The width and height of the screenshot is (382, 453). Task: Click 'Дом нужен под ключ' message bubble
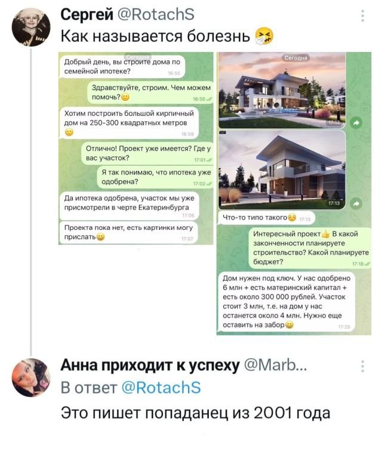coord(286,302)
